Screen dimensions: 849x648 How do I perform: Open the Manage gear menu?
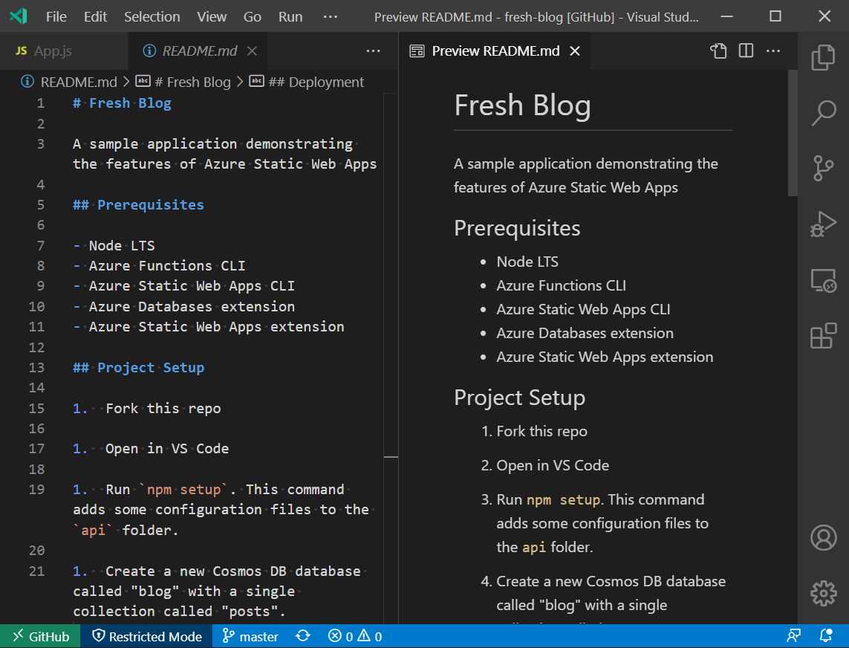823,593
